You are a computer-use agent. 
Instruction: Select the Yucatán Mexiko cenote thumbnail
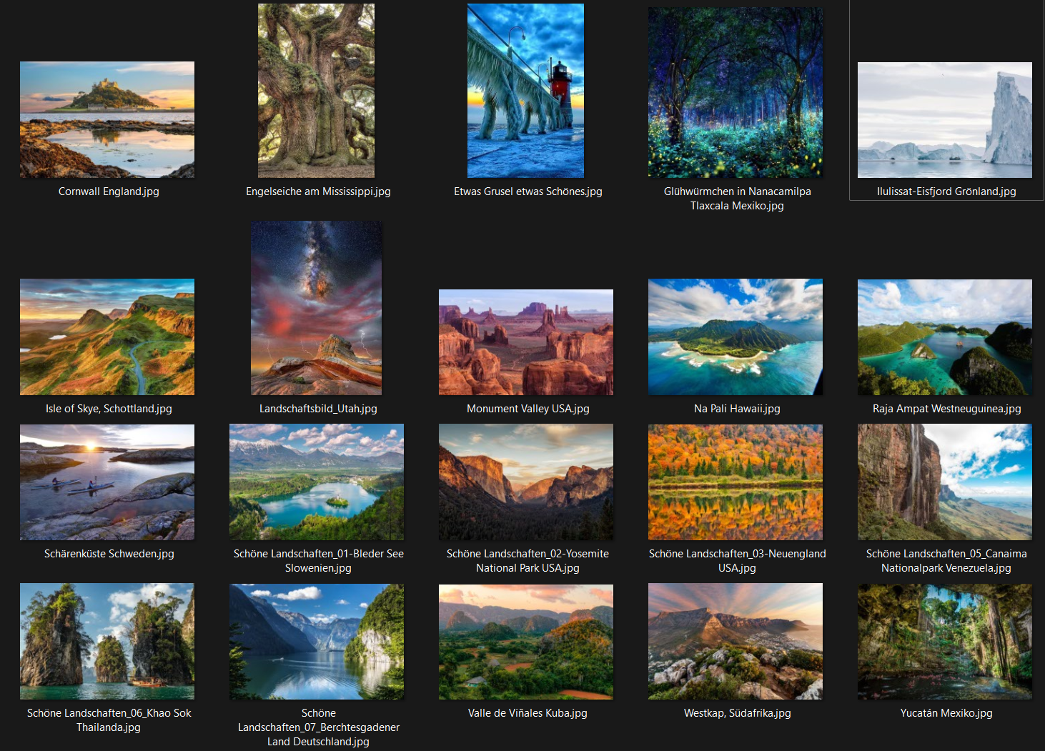click(x=945, y=642)
